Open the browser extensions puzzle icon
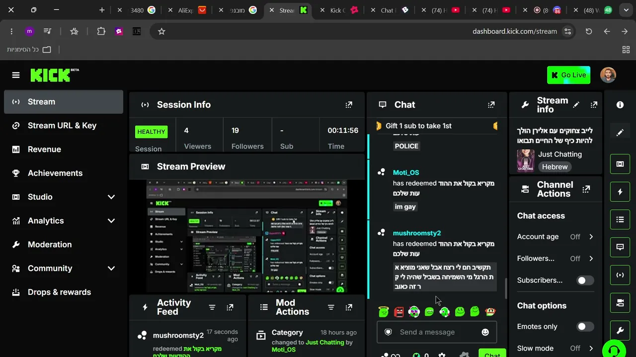636x357 pixels. point(101,31)
